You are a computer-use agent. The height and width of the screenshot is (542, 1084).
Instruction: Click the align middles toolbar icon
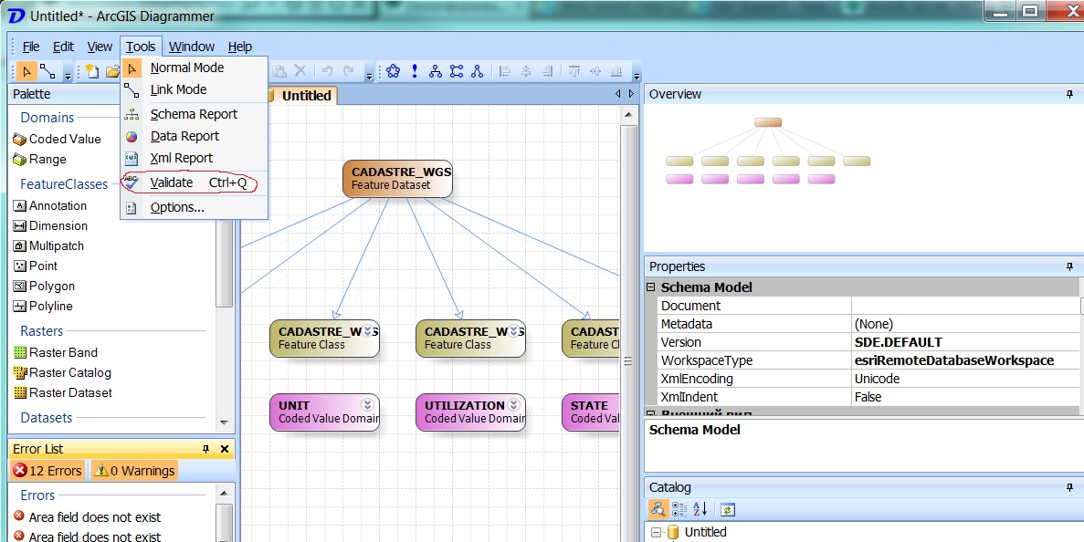coord(595,70)
